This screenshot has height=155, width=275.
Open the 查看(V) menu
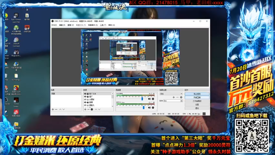click(71, 25)
